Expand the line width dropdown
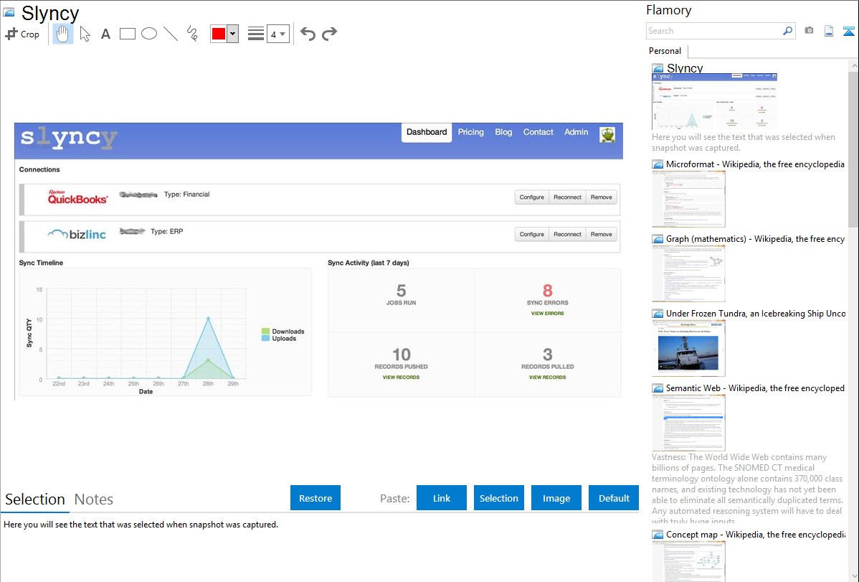The width and height of the screenshot is (859, 582). [277, 34]
